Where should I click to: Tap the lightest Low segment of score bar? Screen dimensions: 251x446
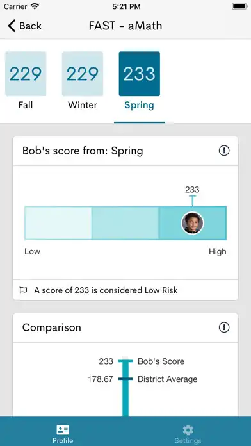(58, 223)
